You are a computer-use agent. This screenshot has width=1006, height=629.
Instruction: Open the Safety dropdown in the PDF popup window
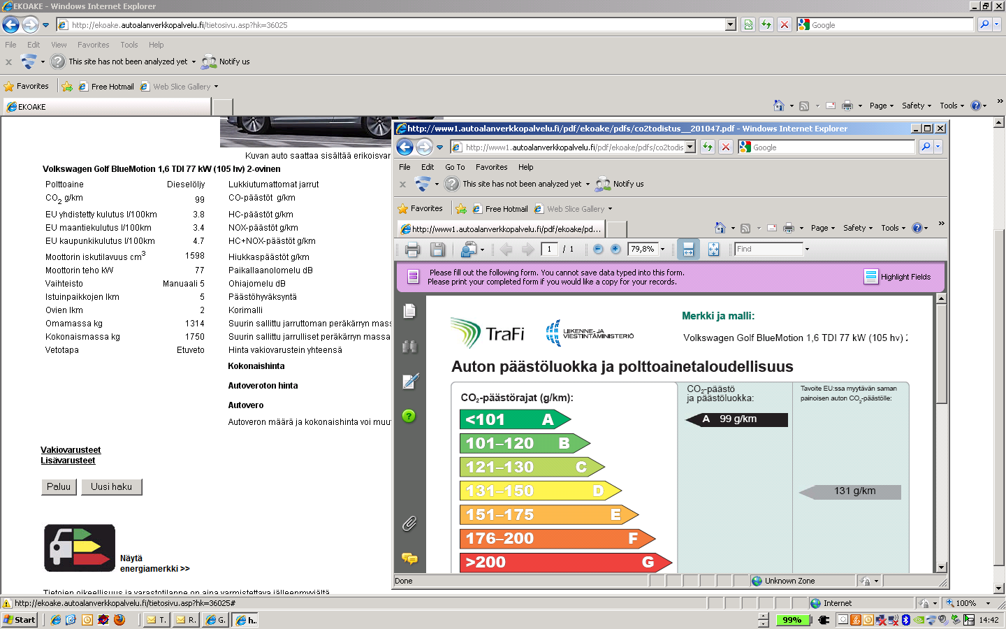coord(858,228)
